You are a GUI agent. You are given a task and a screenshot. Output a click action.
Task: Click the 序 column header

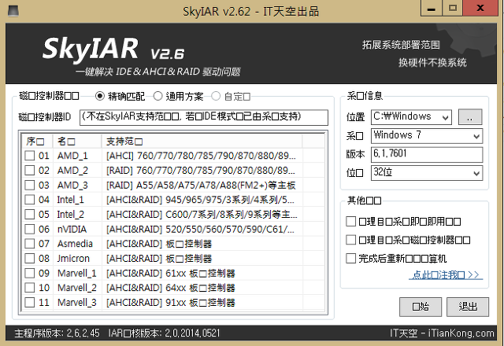[x=37, y=142]
